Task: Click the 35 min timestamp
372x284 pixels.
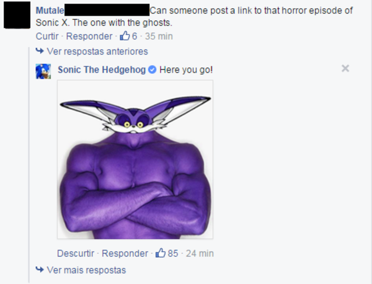Action: [159, 37]
